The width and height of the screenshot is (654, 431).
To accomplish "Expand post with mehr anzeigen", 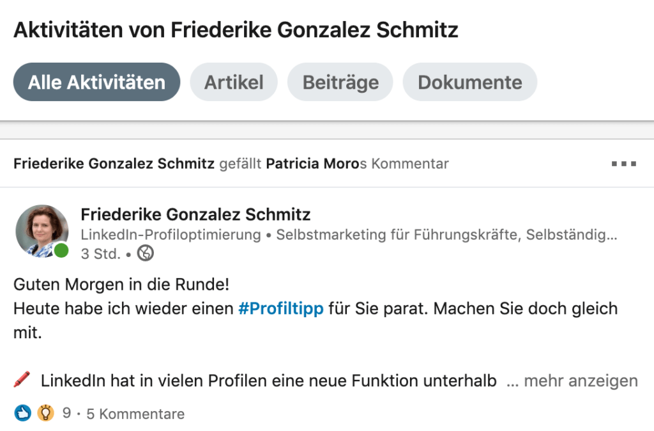I will click(572, 381).
